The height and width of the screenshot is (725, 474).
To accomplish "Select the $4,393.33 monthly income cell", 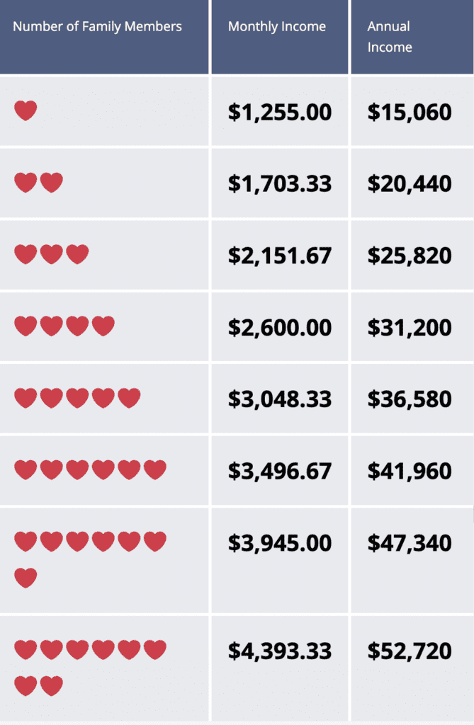I will (280, 651).
